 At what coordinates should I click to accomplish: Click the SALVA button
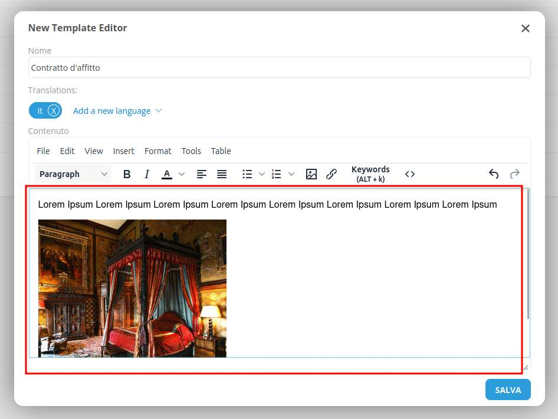click(x=507, y=390)
